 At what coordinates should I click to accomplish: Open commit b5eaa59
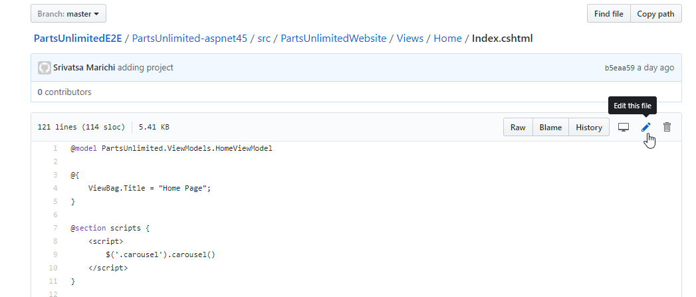[620, 68]
